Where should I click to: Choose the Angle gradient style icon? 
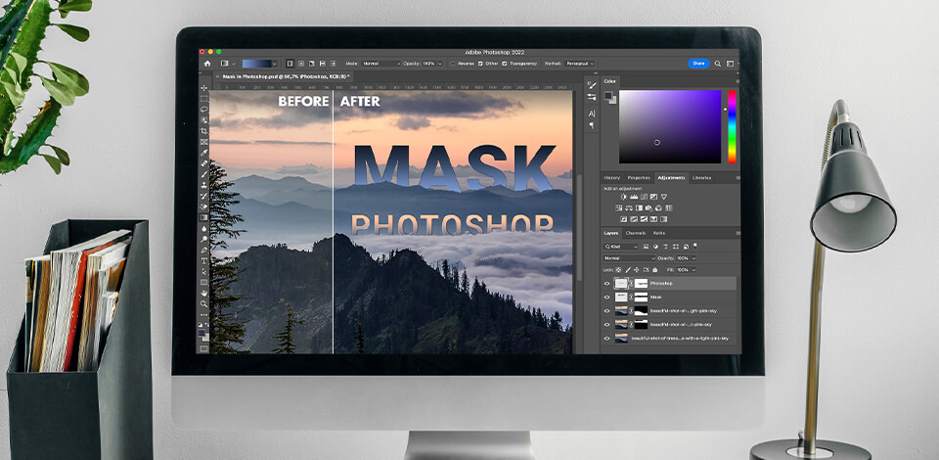(x=311, y=64)
